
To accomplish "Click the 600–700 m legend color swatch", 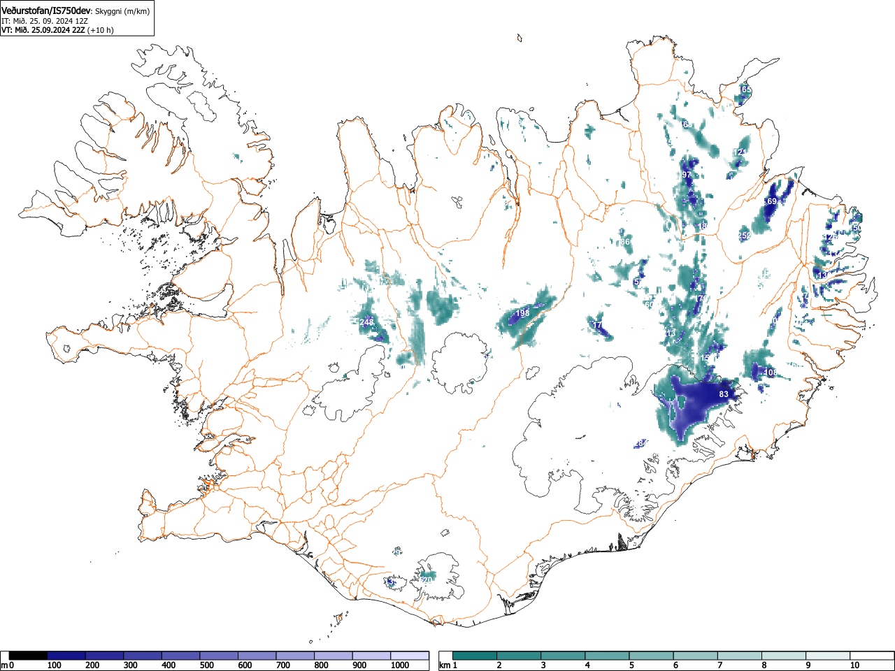I will click(257, 656).
